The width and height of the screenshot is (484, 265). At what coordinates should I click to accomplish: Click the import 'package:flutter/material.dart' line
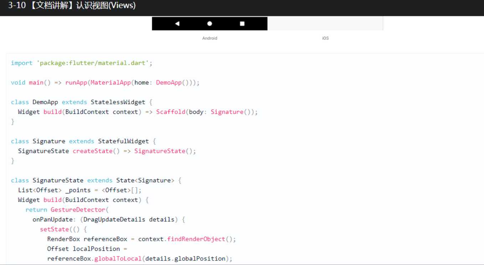tap(82, 63)
